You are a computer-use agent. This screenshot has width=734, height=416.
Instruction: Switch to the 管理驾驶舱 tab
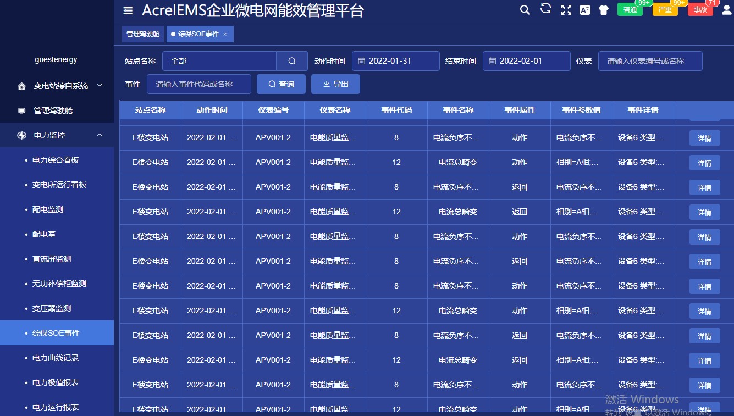point(143,34)
